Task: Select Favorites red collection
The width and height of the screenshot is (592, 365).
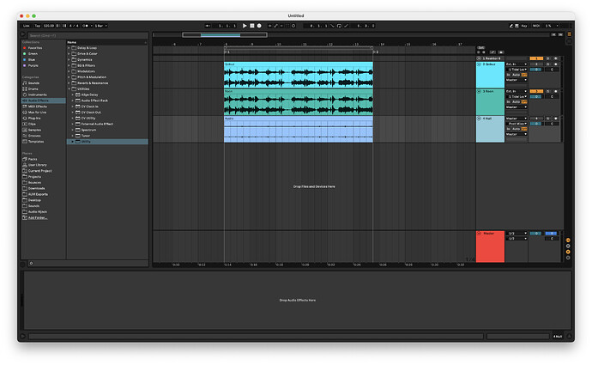Action: 34,48
